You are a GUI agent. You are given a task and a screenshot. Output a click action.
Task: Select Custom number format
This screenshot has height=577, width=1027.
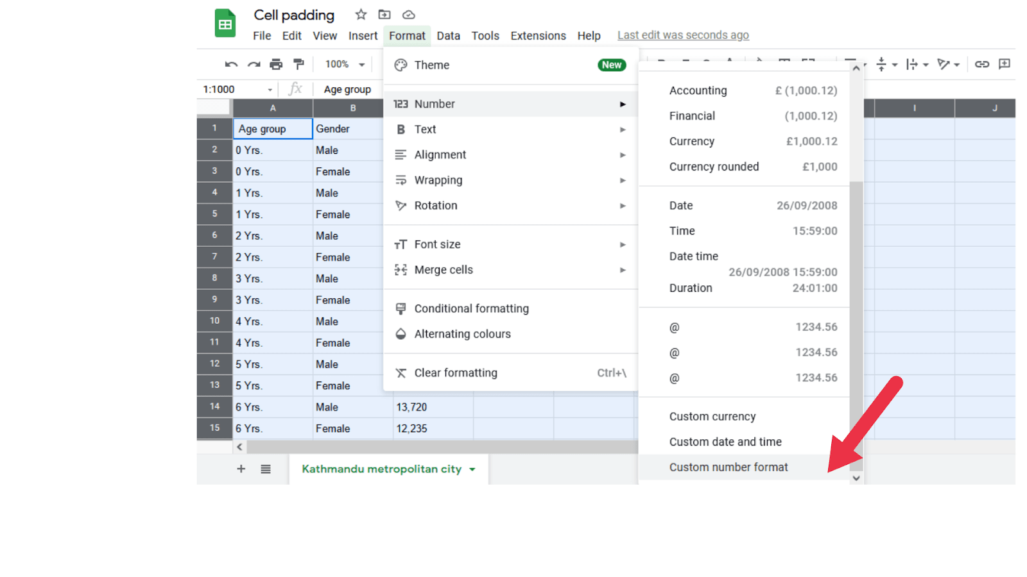coord(728,467)
